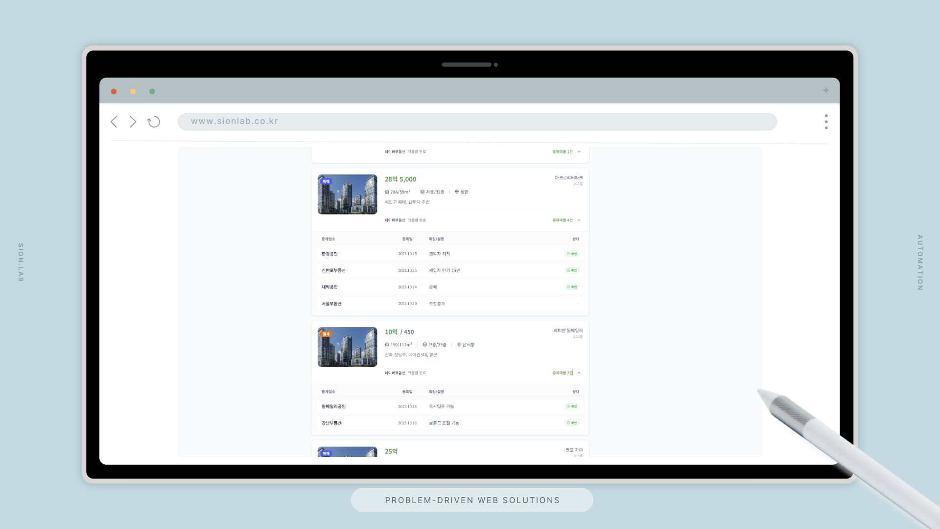Screen dimensions: 940x529
Task: Click the 남서향 location pin icon
Action: click(x=459, y=345)
